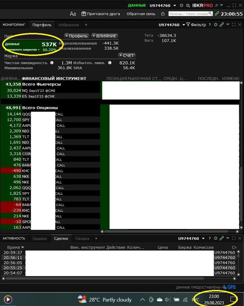Open the Обратная связь feedback link
This screenshot has width=244, height=306.
click(x=141, y=14)
